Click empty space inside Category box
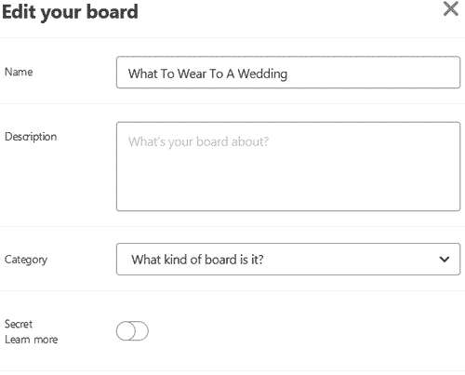Viewport: 465px width, 375px height. [347, 260]
